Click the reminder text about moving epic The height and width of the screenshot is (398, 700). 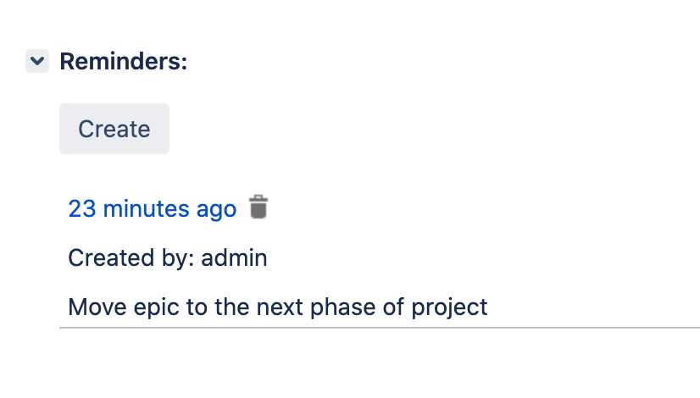(x=278, y=306)
